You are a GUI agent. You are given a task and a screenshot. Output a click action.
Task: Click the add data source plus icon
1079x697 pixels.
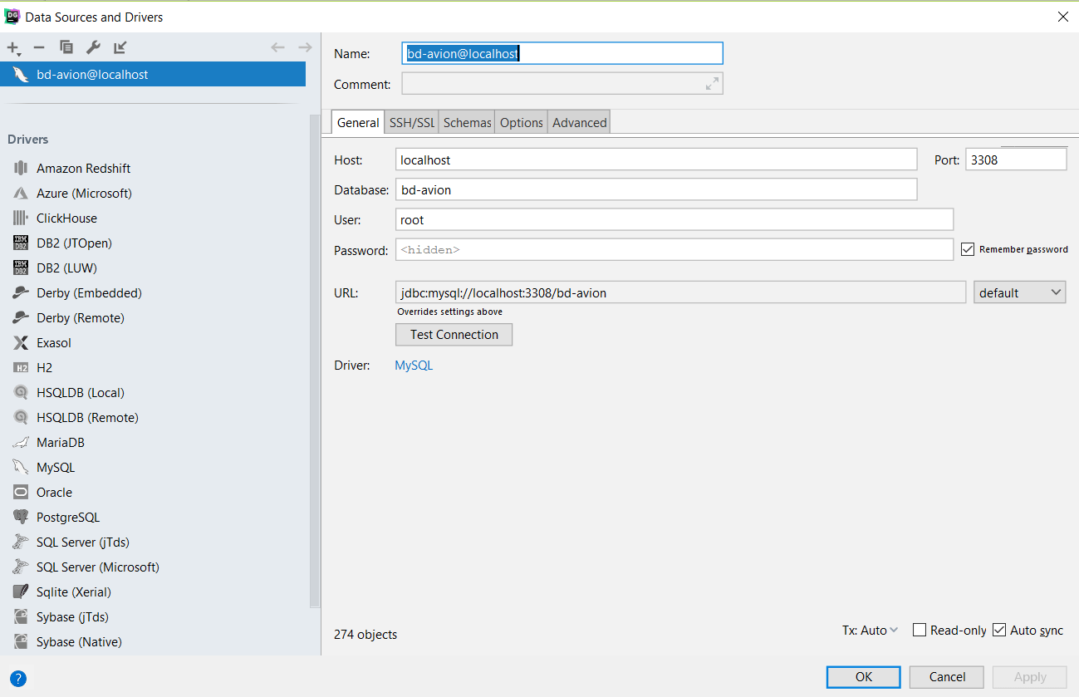coord(12,47)
